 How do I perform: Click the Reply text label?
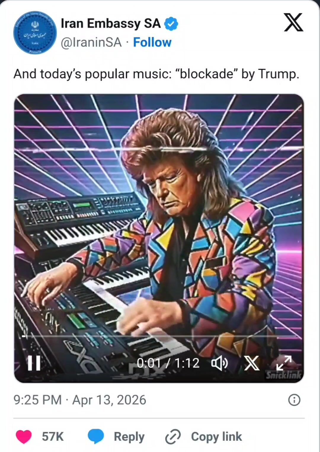tap(129, 437)
